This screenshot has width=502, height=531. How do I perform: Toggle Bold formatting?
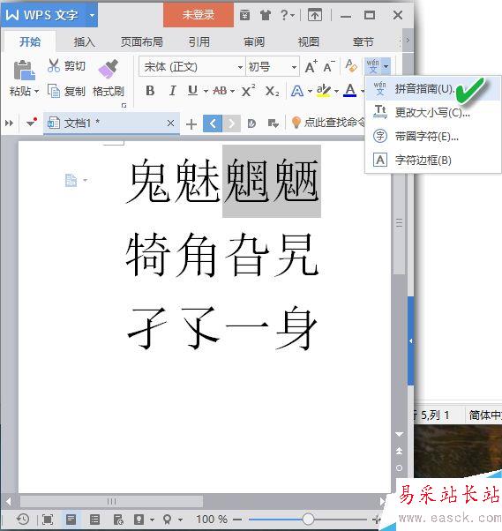(150, 91)
